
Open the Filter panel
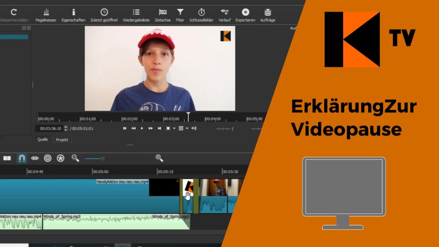180,15
